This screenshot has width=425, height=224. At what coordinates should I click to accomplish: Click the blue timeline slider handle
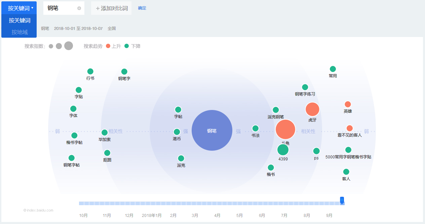pos(342,200)
